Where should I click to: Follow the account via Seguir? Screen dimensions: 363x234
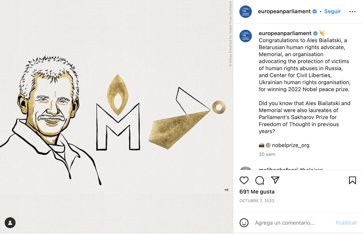coord(333,11)
